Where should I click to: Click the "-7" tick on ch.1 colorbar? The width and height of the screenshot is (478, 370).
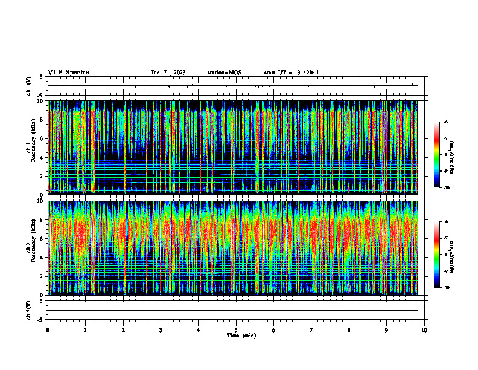pos(446,138)
